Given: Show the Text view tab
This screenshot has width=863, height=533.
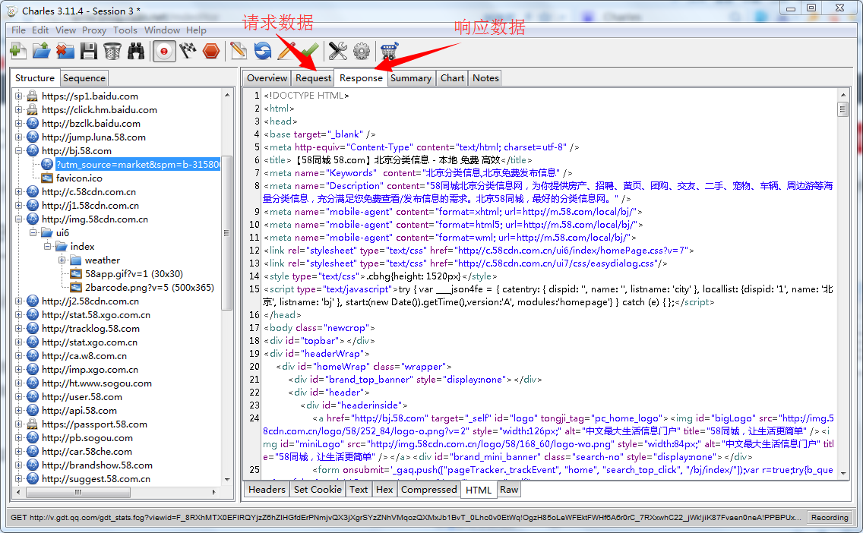Looking at the screenshot, I should tap(359, 489).
